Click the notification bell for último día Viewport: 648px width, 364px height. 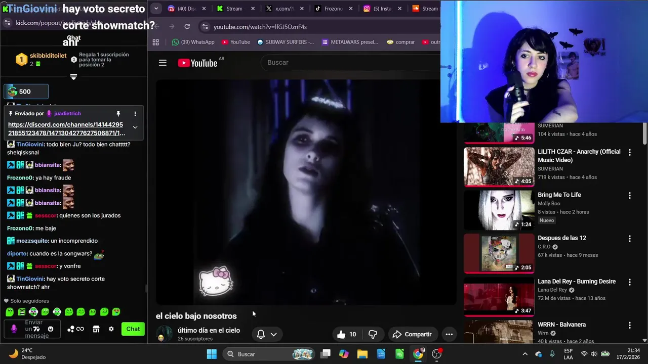tap(261, 334)
